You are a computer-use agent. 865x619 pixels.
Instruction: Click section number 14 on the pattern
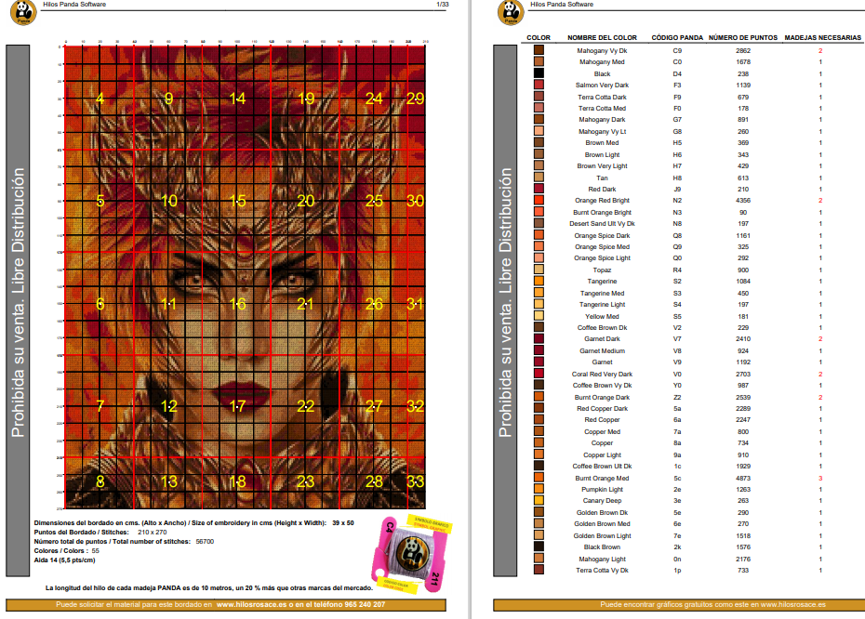(237, 99)
